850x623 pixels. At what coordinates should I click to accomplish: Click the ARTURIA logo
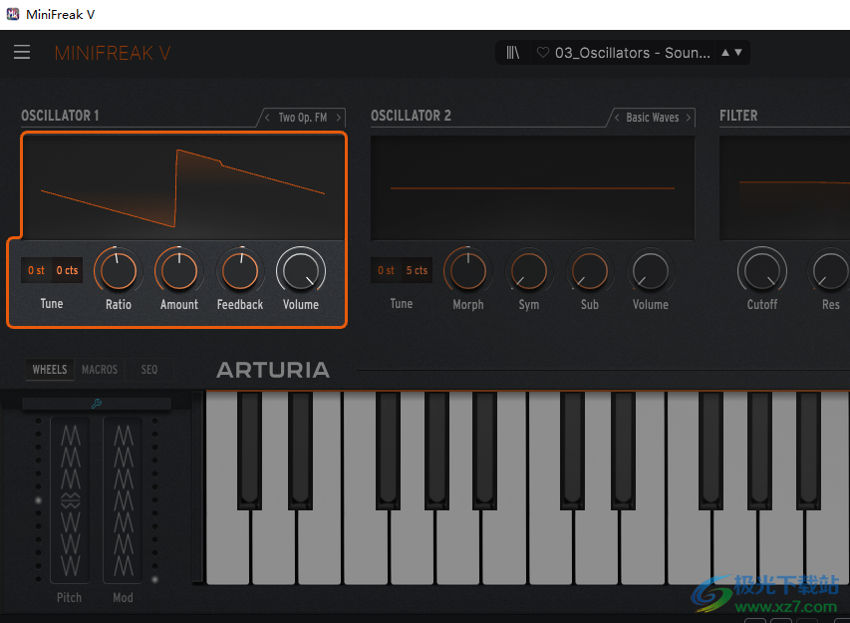272,369
